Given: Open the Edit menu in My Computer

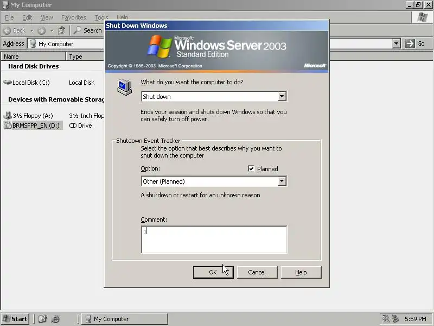Looking at the screenshot, I should (27, 17).
